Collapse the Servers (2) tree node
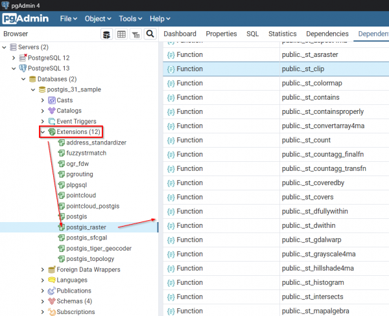Screen dimensions: 389x316 coord(5,47)
